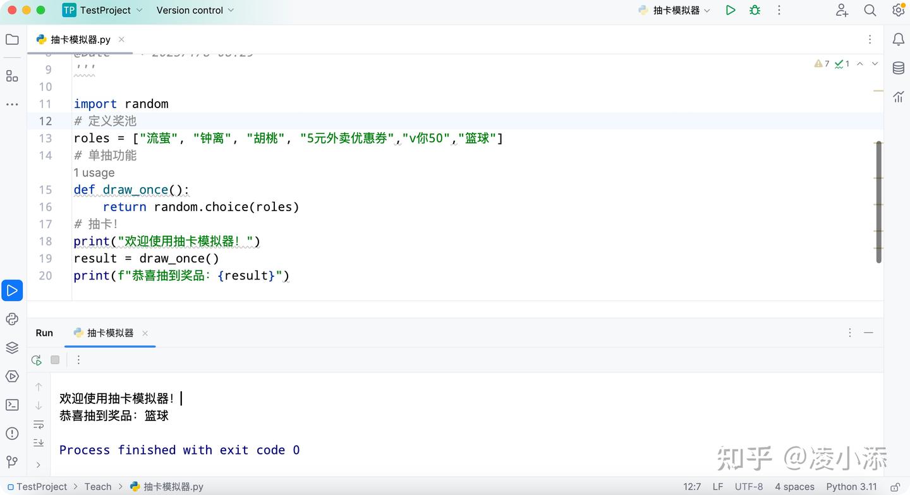The height and width of the screenshot is (495, 910).
Task: Open the Python Console
Action: pyautogui.click(x=12, y=319)
